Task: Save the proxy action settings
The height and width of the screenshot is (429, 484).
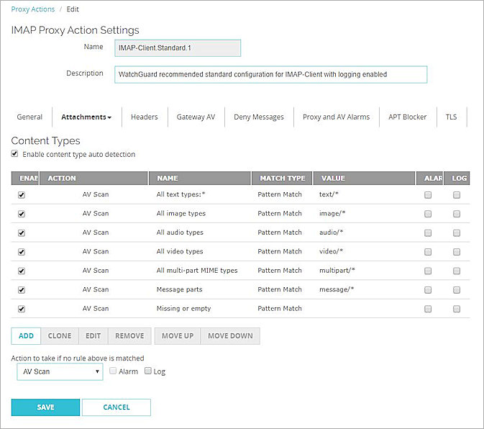Action: (45, 407)
